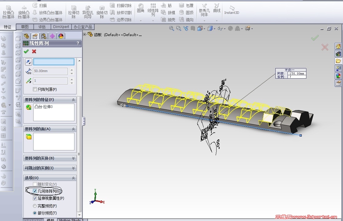
Task: Open 参考几何体 dropdown arrow
Action: [x=204, y=21]
